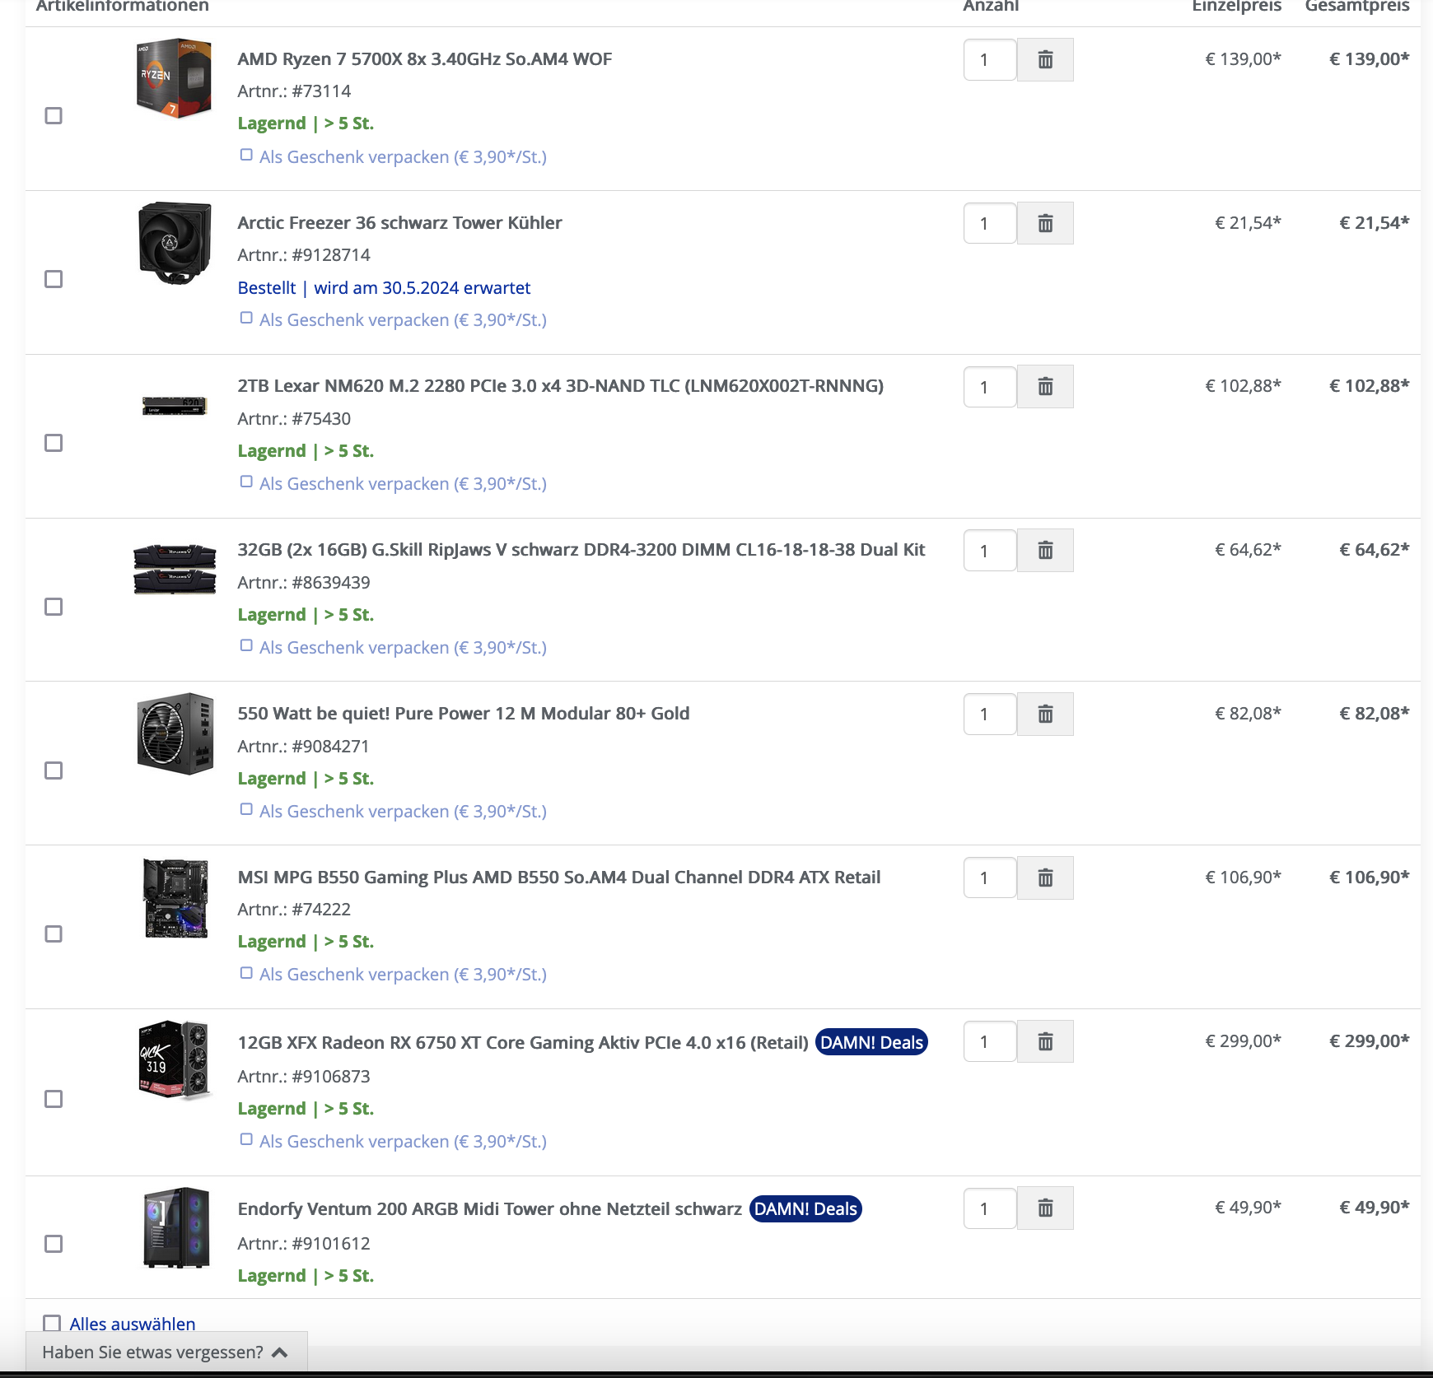Delete AMD Ryzen 7 5700X with trash icon
This screenshot has height=1378, width=1433.
[1045, 59]
